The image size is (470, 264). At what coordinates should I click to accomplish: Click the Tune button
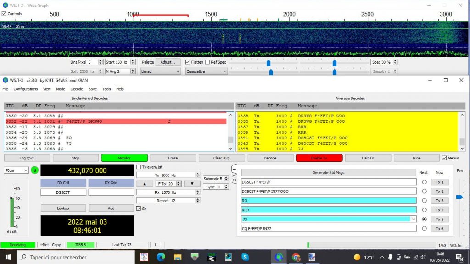[x=416, y=158]
